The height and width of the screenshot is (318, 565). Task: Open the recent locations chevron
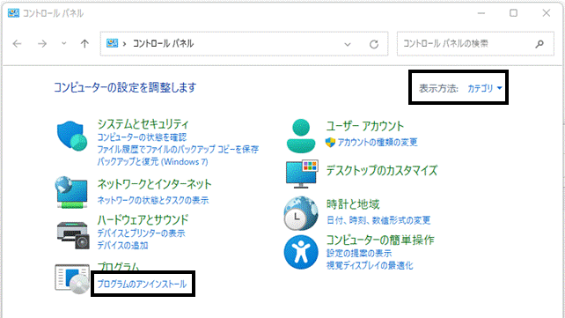63,44
